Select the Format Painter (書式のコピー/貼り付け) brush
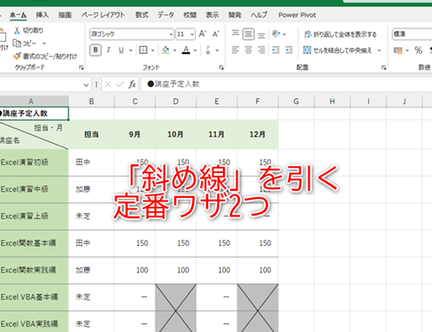 (x=45, y=56)
